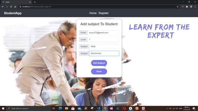This screenshot has height=111, width=198.
Task: Open the browser home page icon
Action: click(15, 7)
